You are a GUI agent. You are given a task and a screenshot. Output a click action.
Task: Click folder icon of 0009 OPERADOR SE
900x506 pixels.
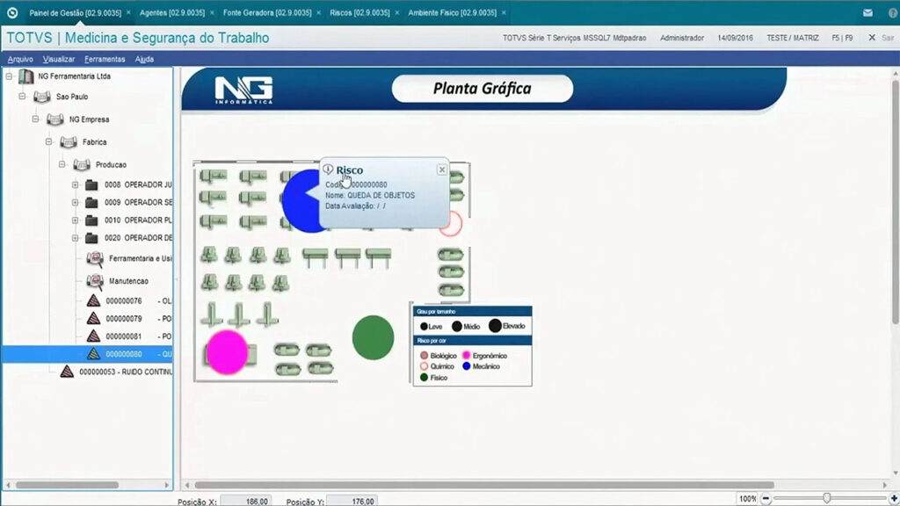point(91,203)
